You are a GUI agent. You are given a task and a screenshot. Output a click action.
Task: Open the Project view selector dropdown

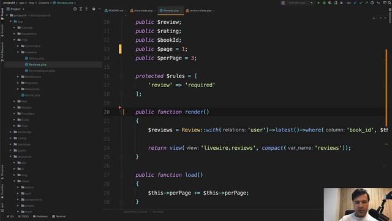pyautogui.click(x=15, y=9)
